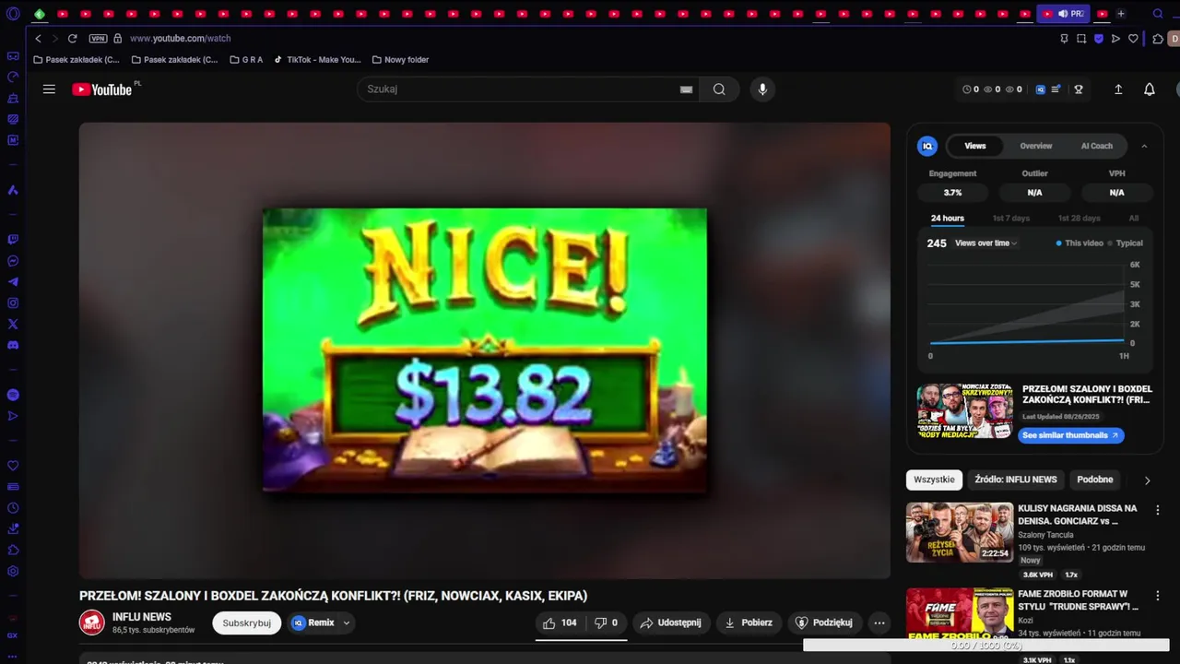Toggle the ad blocker shield icon
The image size is (1180, 664).
tap(1099, 39)
